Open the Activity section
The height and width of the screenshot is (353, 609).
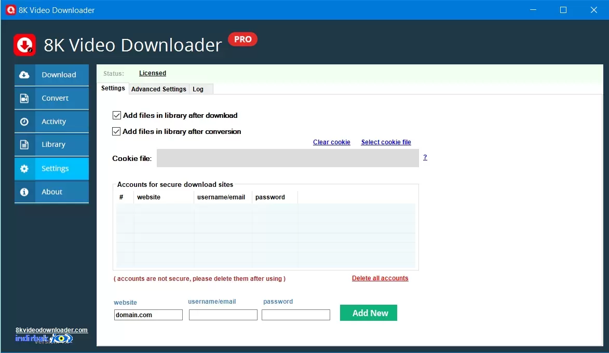click(x=51, y=121)
